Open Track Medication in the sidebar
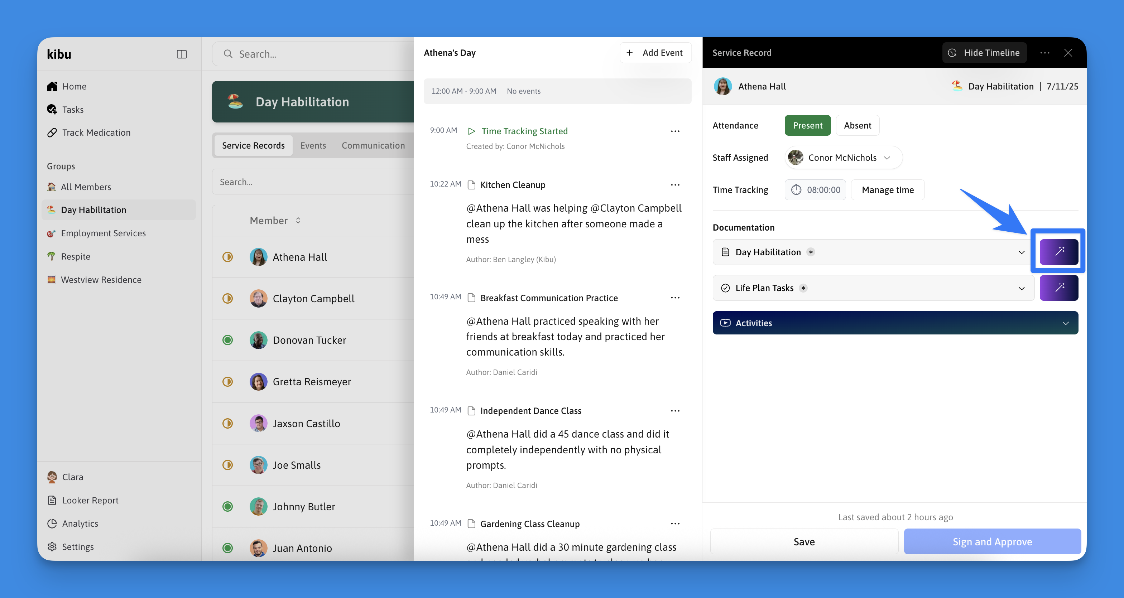Image resolution: width=1124 pixels, height=598 pixels. [x=96, y=132]
